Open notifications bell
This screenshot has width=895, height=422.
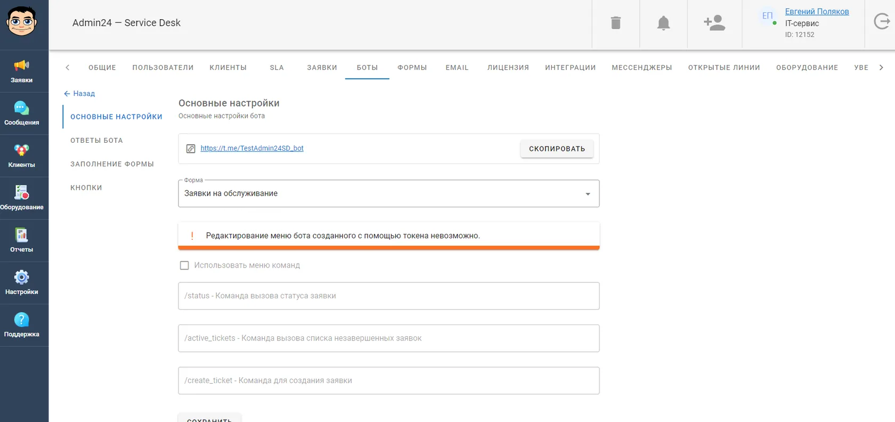[663, 23]
